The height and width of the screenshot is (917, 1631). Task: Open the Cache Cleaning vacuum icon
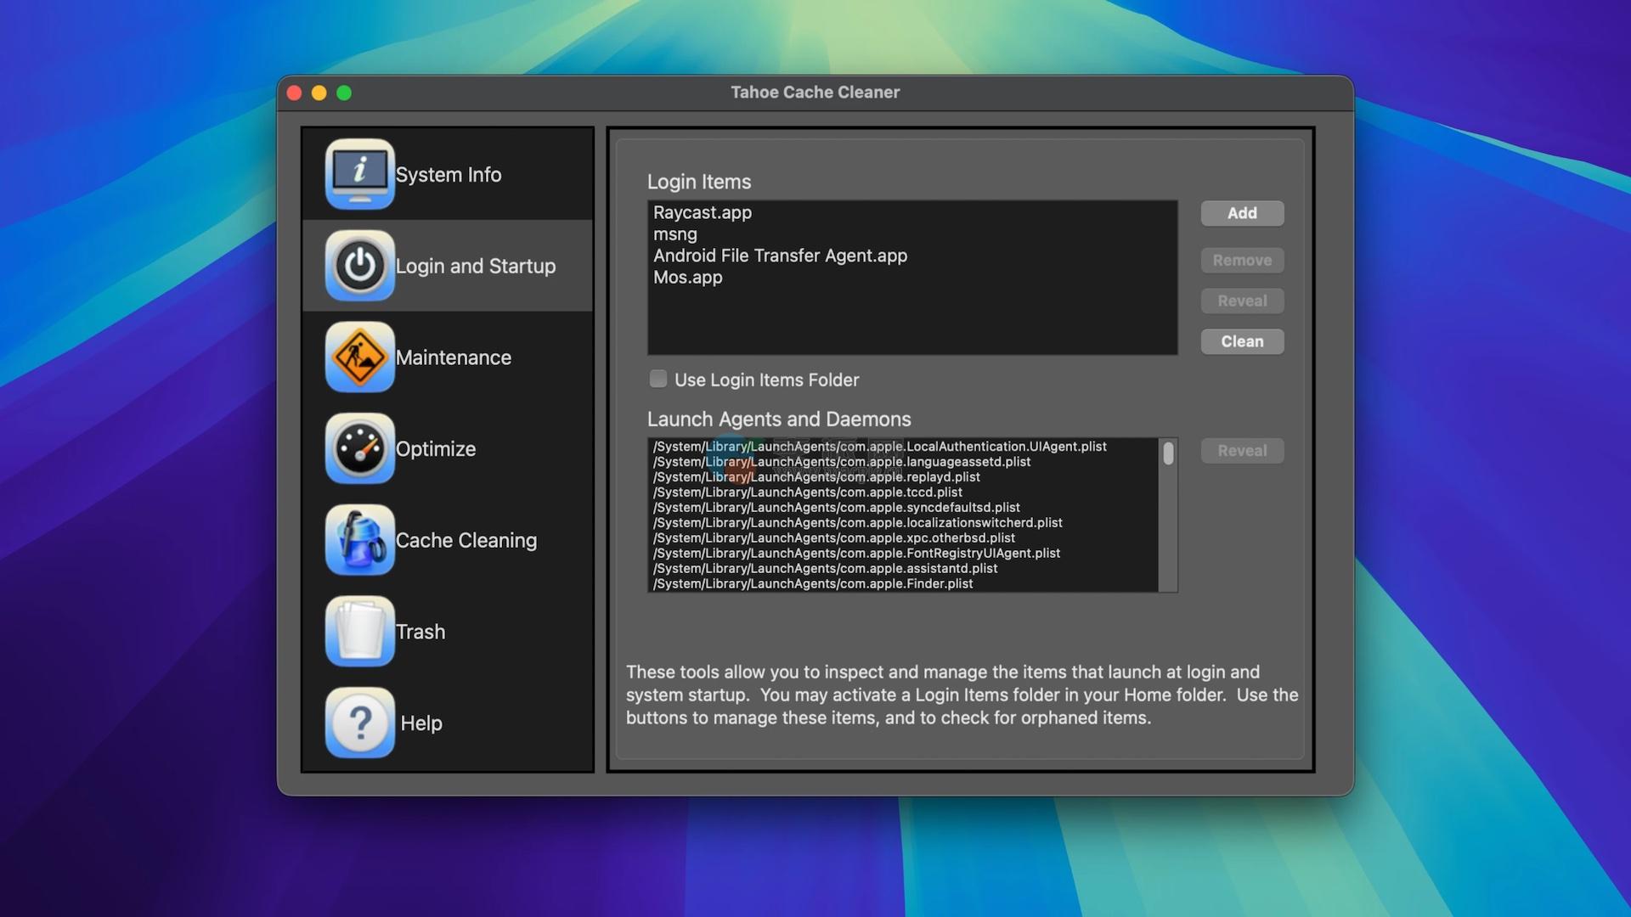pyautogui.click(x=359, y=540)
